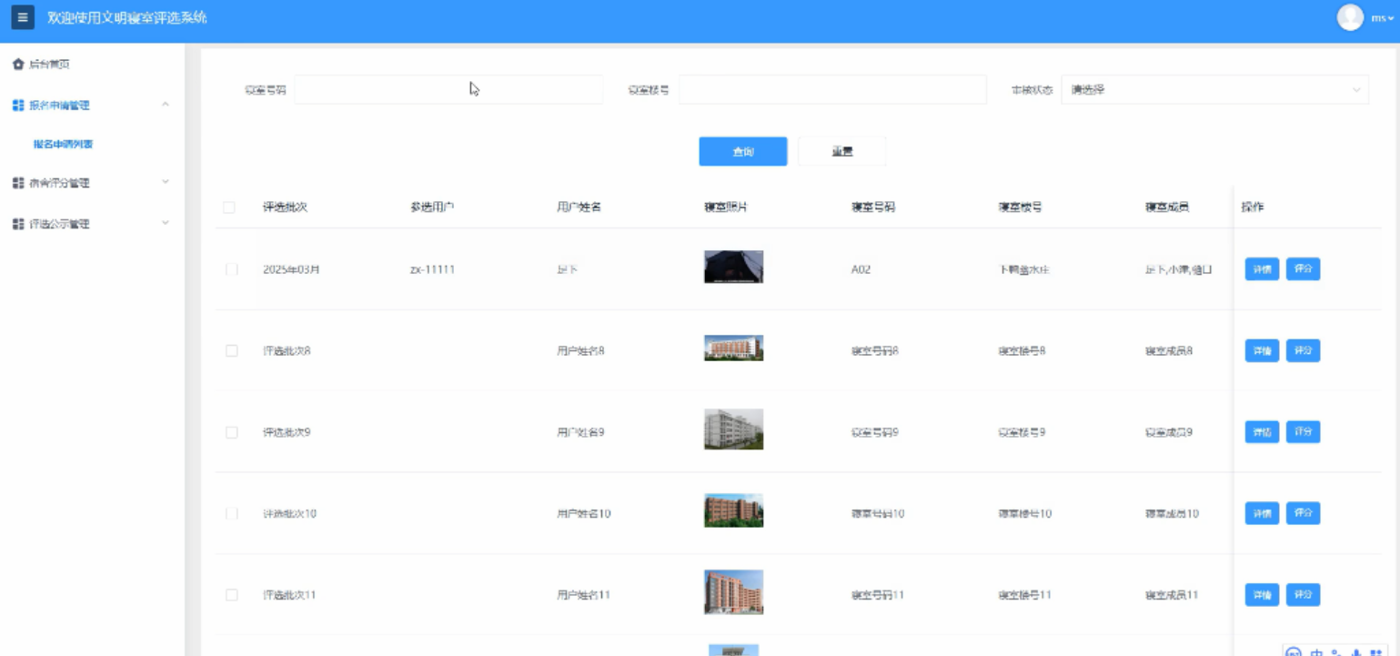Click the 寝室照片 column header

tap(726, 207)
